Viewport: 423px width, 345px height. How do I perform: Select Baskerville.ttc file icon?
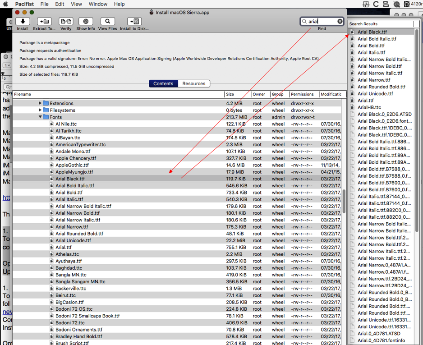tap(51, 288)
